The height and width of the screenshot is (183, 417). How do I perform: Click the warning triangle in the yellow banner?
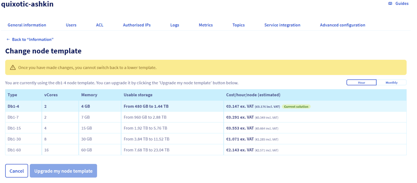click(x=13, y=67)
